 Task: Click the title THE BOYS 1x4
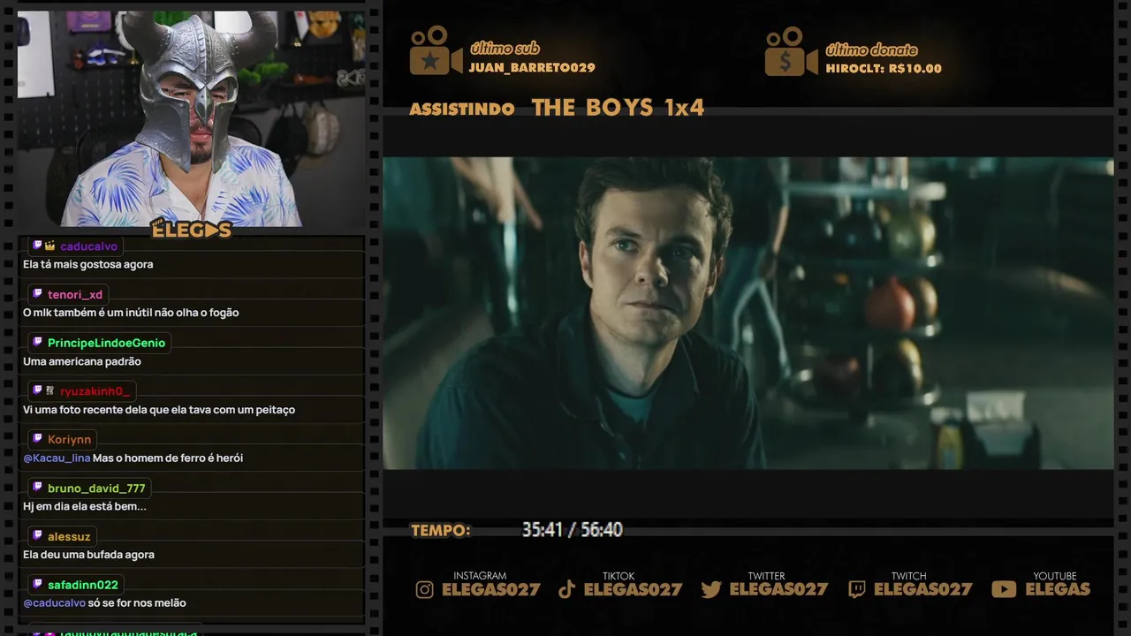pos(618,108)
